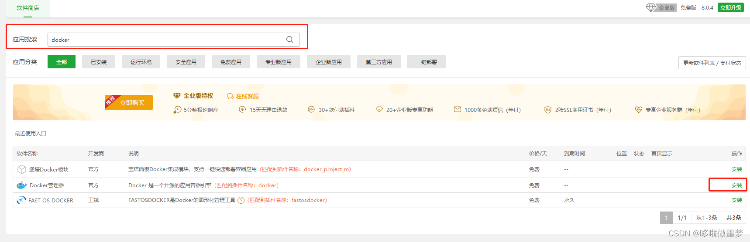This screenshot has width=750, height=242.
Task: Click the 首页显示 column header
Action: point(662,154)
